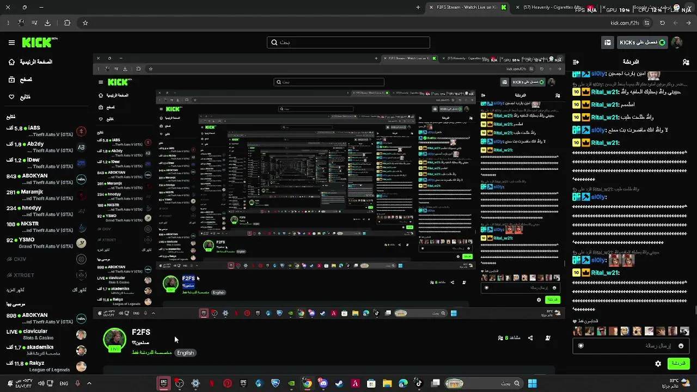Click the chat scrollbar thumb
The width and height of the screenshot is (697, 392).
tap(695, 310)
